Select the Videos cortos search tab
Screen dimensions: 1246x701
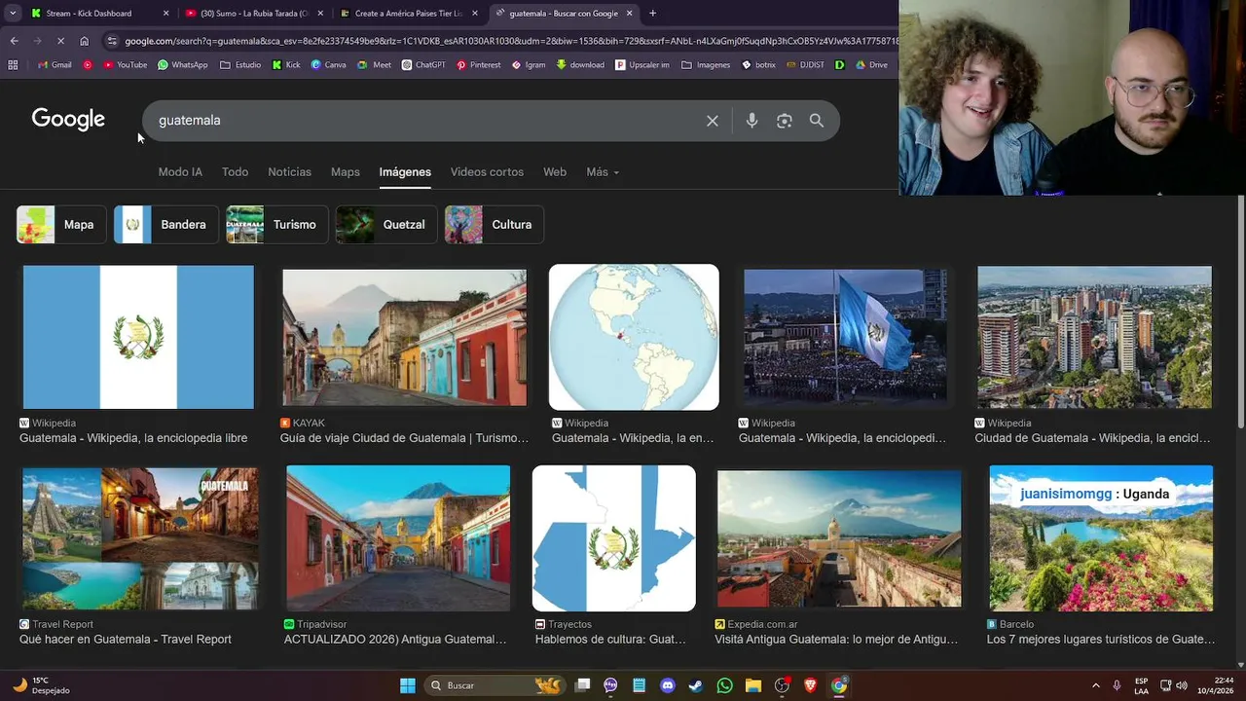click(x=487, y=172)
